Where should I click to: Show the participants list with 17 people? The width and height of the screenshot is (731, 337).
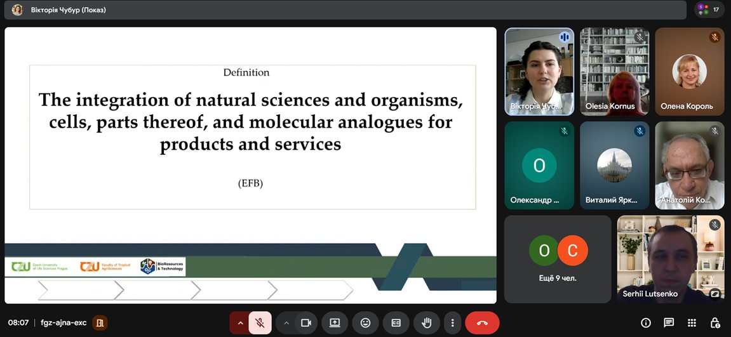709,10
